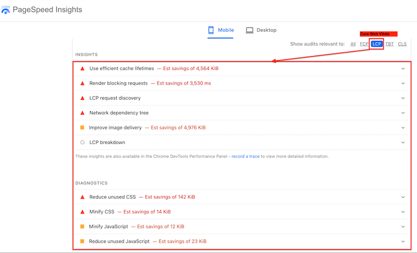
Task: Select the LCP audit filter
Action: pyautogui.click(x=376, y=44)
